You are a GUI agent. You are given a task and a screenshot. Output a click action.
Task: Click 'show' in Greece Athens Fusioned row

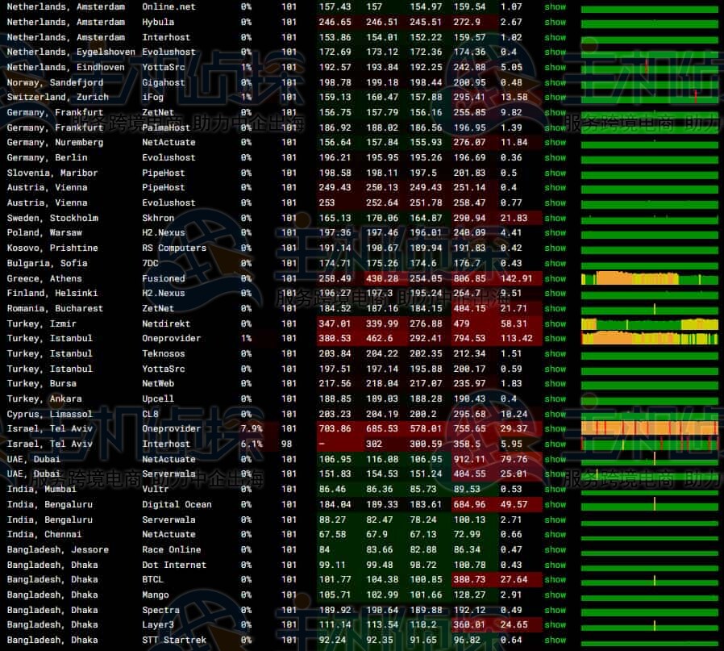[555, 278]
